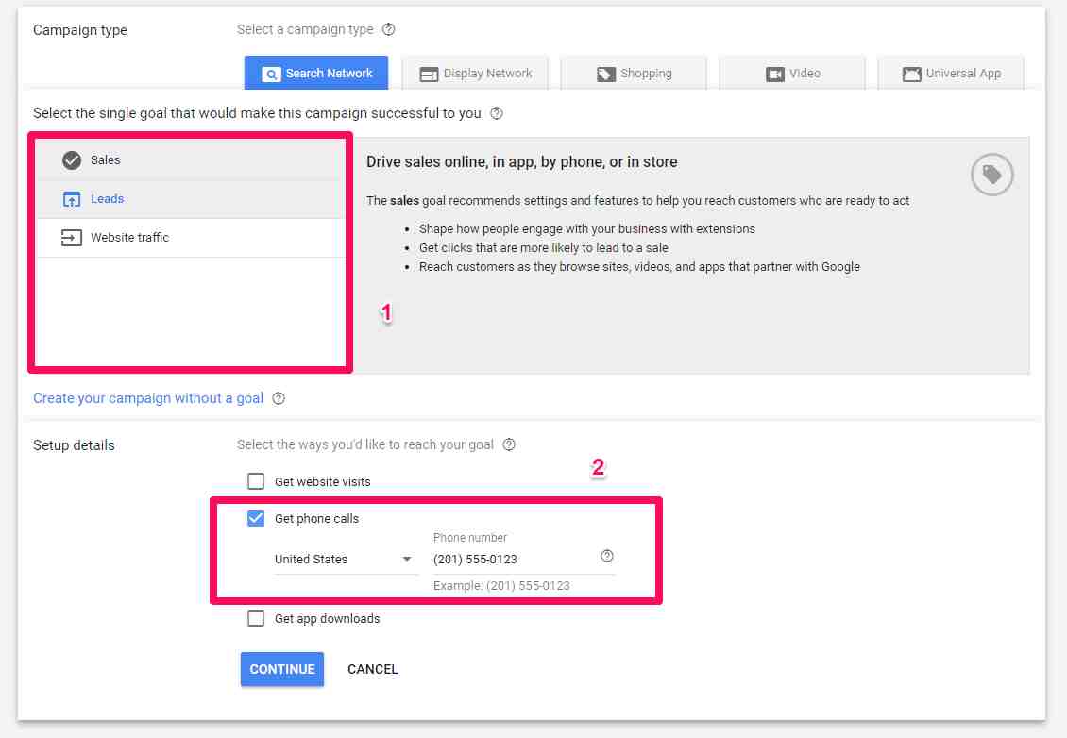Open the United States country dropdown
The width and height of the screenshot is (1067, 738).
coord(344,560)
